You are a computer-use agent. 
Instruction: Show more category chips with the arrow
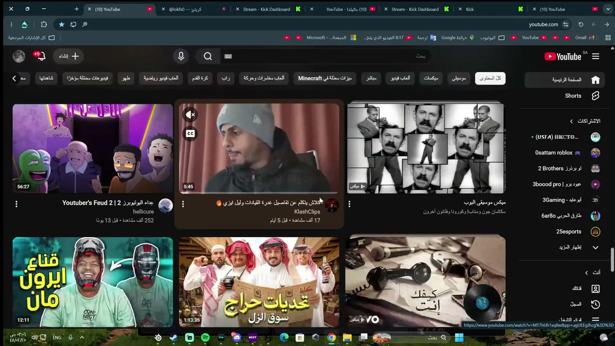[14, 78]
